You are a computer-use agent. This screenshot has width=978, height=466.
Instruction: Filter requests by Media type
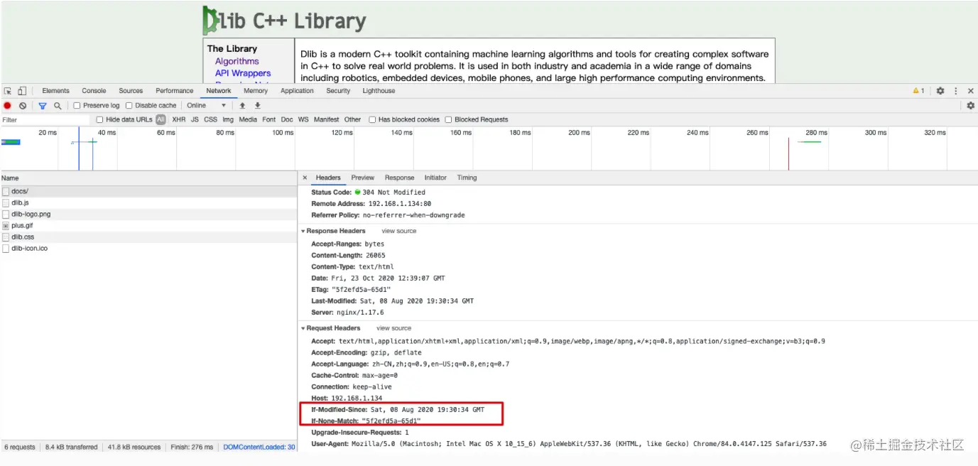[248, 119]
